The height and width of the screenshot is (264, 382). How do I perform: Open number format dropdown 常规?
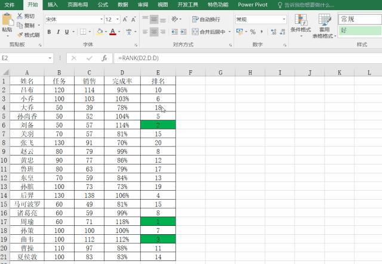tap(284, 20)
